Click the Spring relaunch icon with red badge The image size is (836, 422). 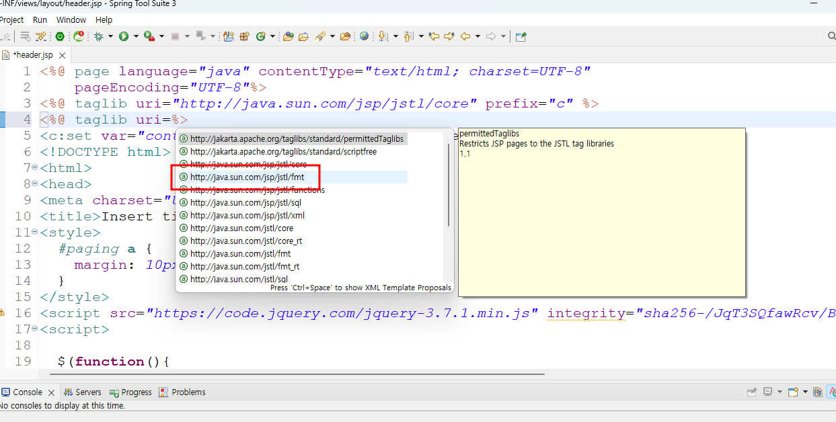[x=79, y=36]
